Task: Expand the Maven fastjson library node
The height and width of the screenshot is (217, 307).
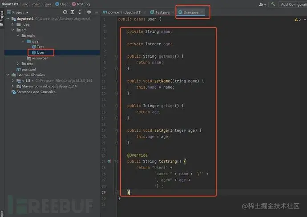Action: click(13, 86)
